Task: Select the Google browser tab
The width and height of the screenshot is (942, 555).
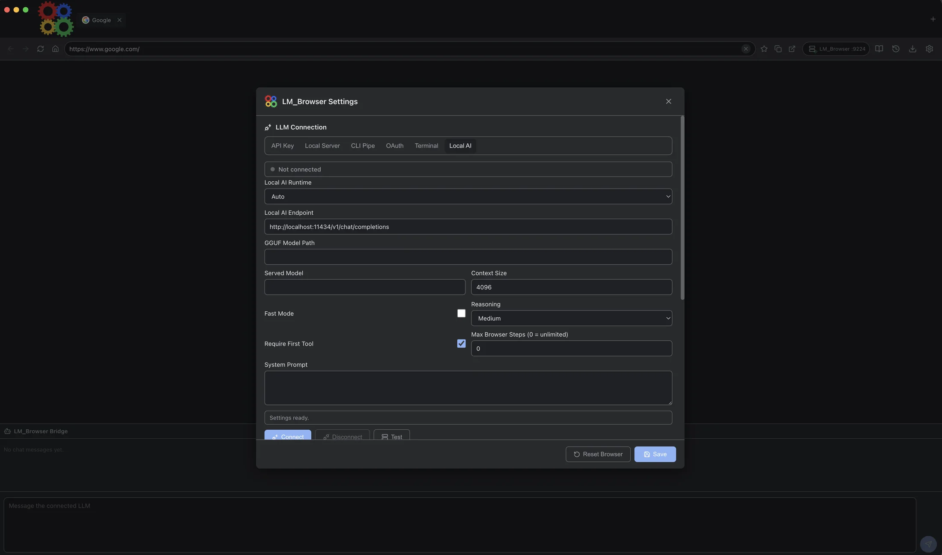Action: pyautogui.click(x=102, y=20)
